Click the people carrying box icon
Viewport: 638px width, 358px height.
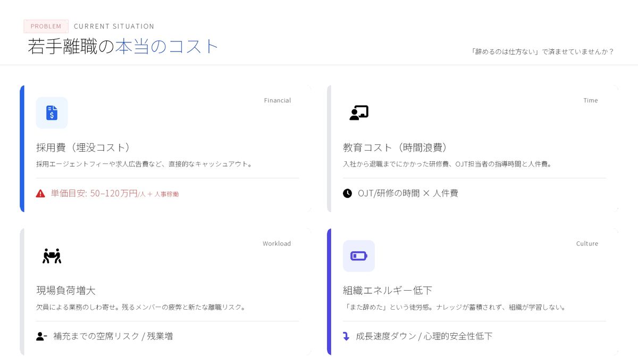click(x=52, y=256)
